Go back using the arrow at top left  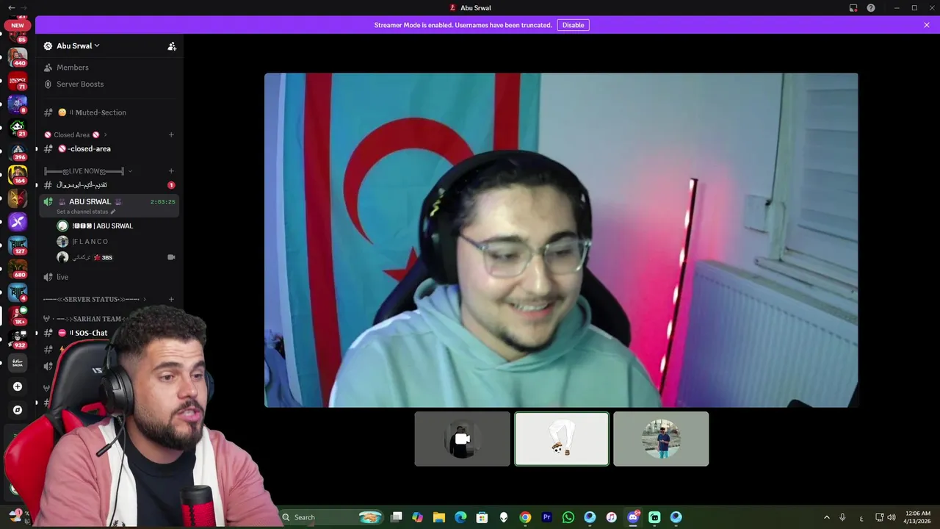[x=11, y=7]
